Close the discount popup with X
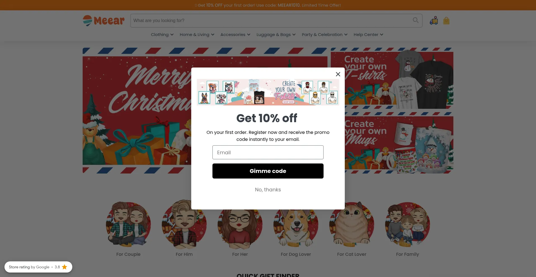Viewport: 536px width, 277px height. 338,74
